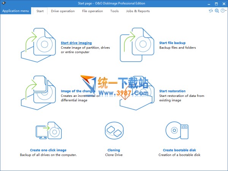Switch to the Drive operation tab

pos(63,11)
